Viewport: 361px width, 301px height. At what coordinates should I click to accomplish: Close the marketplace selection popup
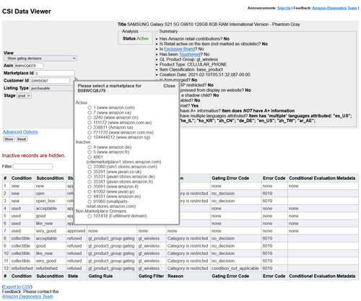coord(169,86)
